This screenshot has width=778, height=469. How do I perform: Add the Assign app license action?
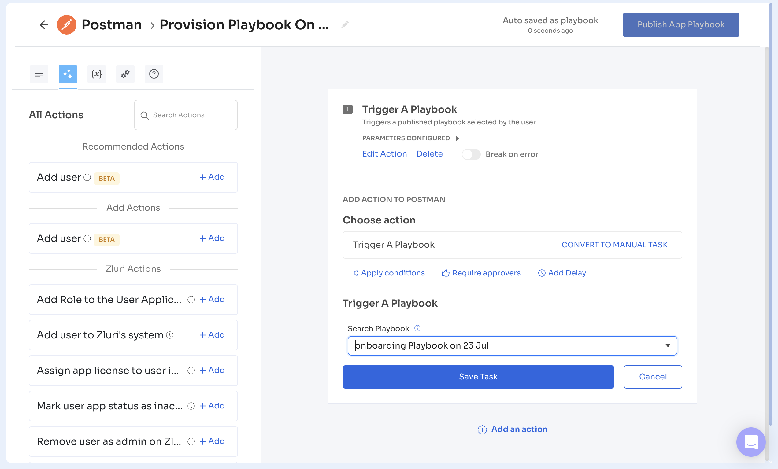tap(212, 370)
